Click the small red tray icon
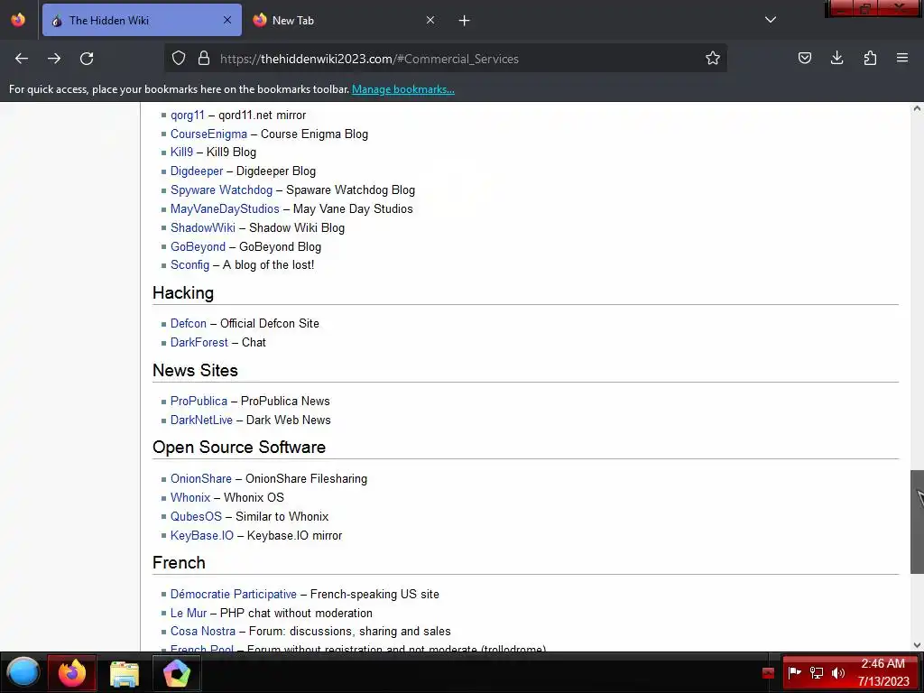Image resolution: width=924 pixels, height=693 pixels. [768, 673]
